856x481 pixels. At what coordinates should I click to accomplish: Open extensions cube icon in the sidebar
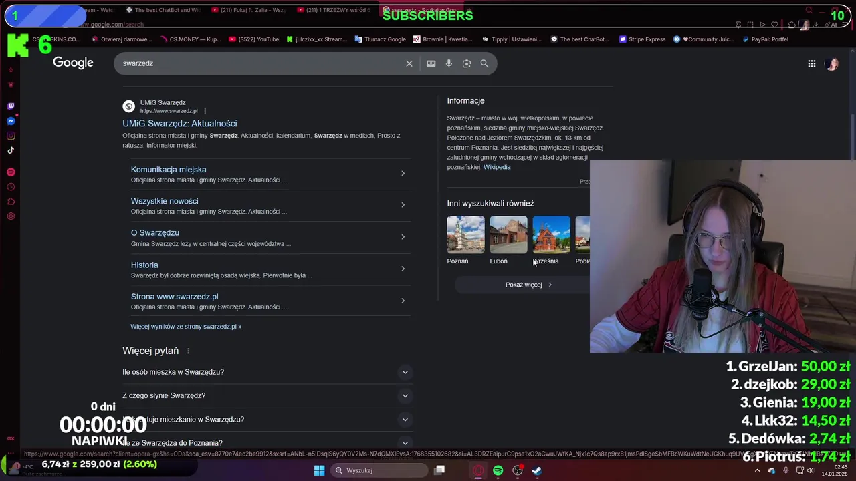tap(11, 202)
